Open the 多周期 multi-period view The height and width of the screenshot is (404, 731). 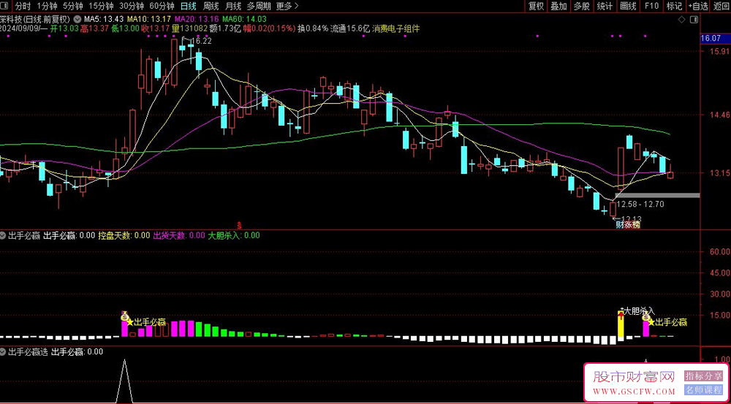coord(259,6)
